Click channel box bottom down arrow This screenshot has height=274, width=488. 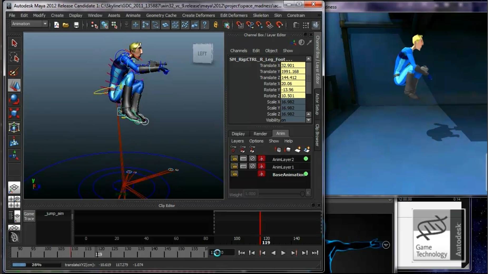point(309,120)
